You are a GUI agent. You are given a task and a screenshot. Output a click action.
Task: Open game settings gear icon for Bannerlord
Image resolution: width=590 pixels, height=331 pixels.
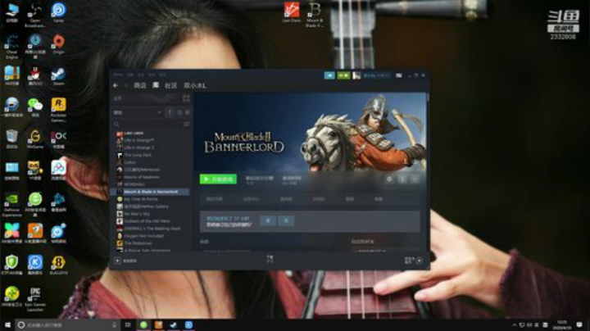pyautogui.click(x=390, y=179)
